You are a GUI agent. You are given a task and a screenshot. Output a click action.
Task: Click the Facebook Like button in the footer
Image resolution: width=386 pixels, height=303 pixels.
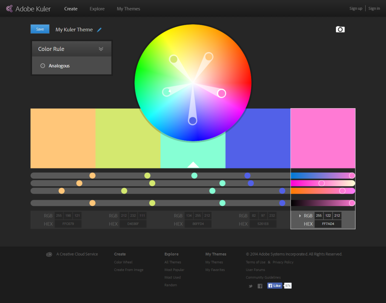point(274,285)
